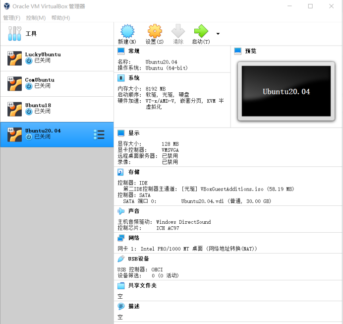Click the Ubuntu20.04.vdi disk entry
The height and width of the screenshot is (324, 343).
(226, 201)
